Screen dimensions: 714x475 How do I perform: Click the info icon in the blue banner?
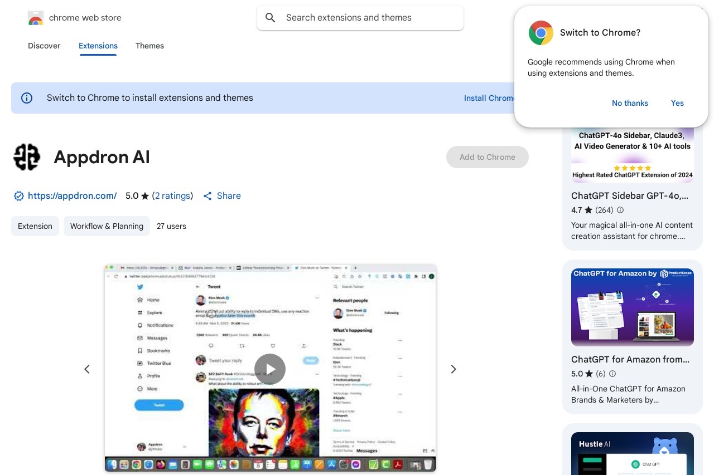point(27,98)
